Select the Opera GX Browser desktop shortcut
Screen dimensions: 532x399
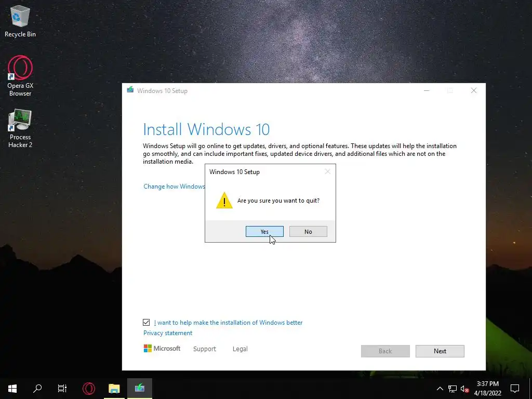tap(20, 76)
